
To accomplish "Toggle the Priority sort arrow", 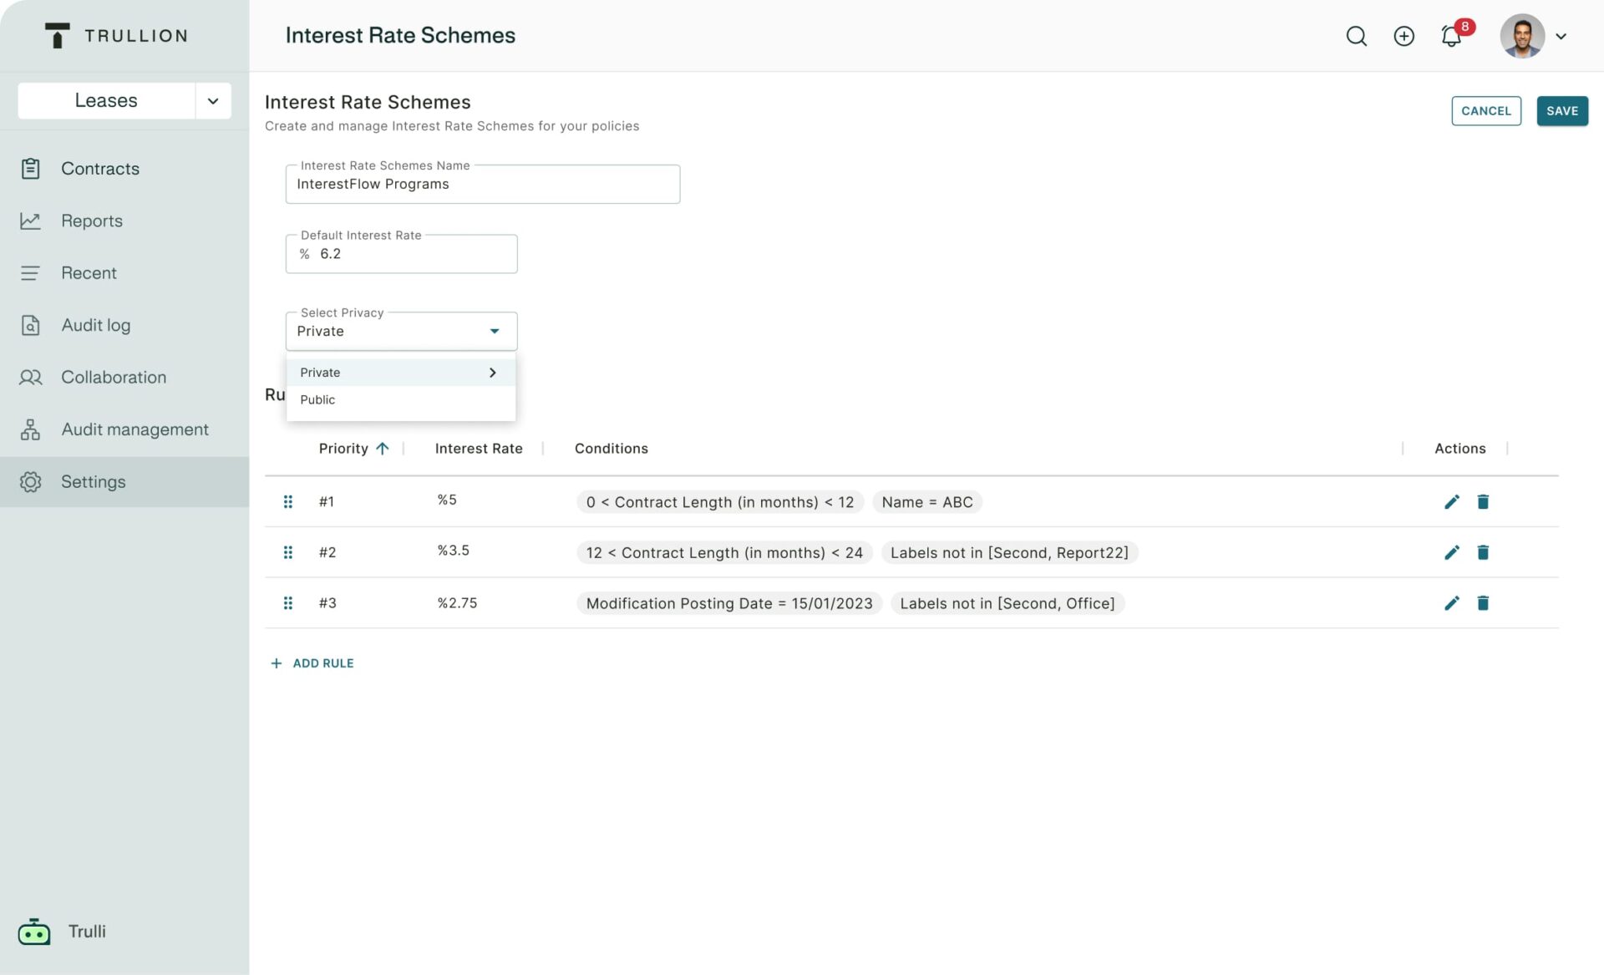I will tap(382, 449).
